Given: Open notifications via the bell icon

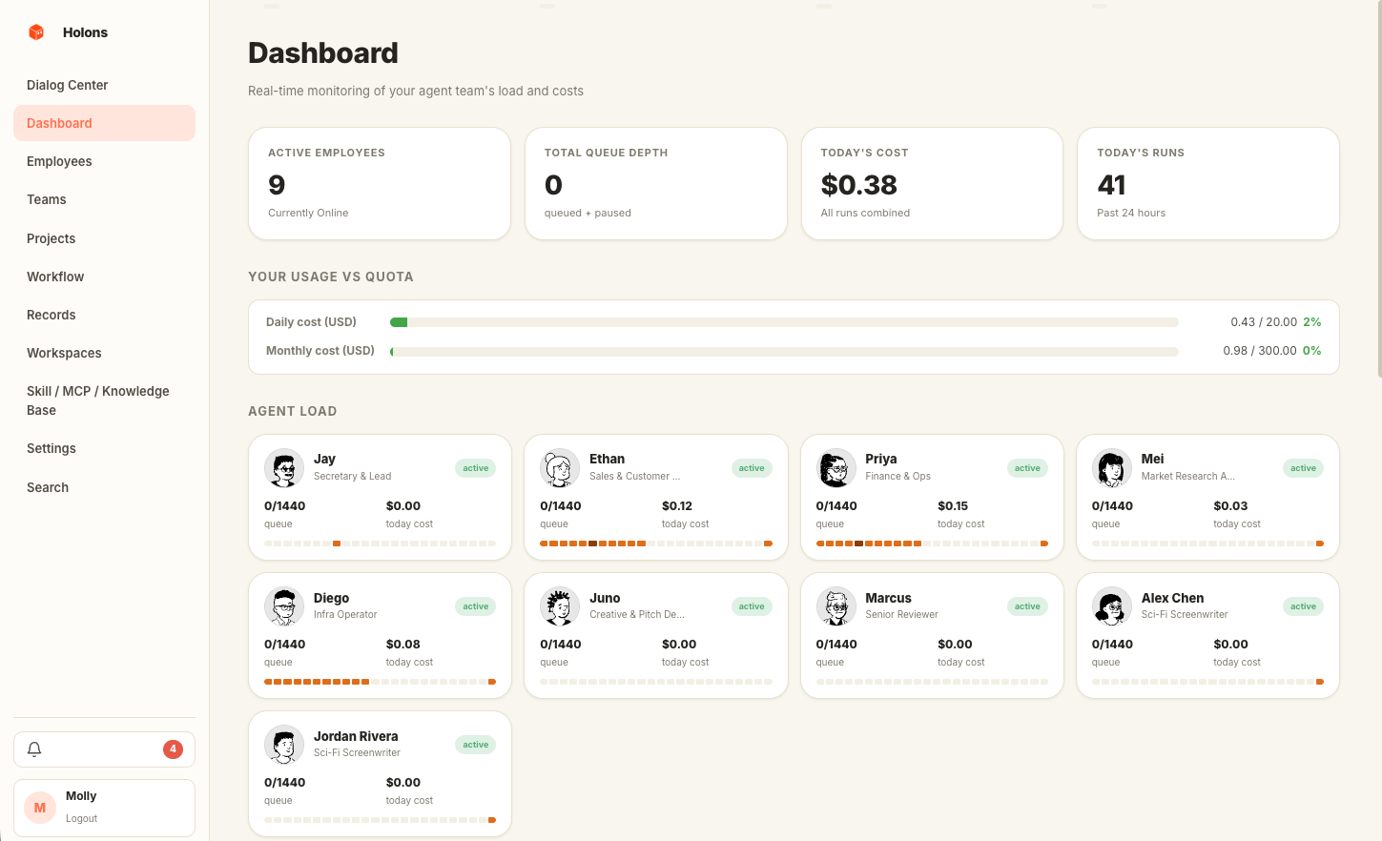Looking at the screenshot, I should (x=34, y=749).
